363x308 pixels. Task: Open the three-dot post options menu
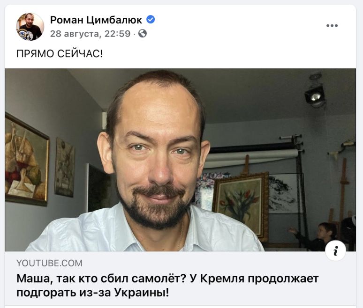[332, 25]
